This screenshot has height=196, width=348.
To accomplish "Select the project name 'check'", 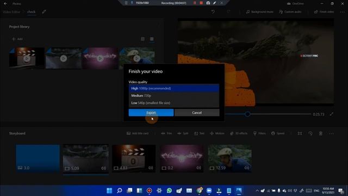I will coord(32,12).
